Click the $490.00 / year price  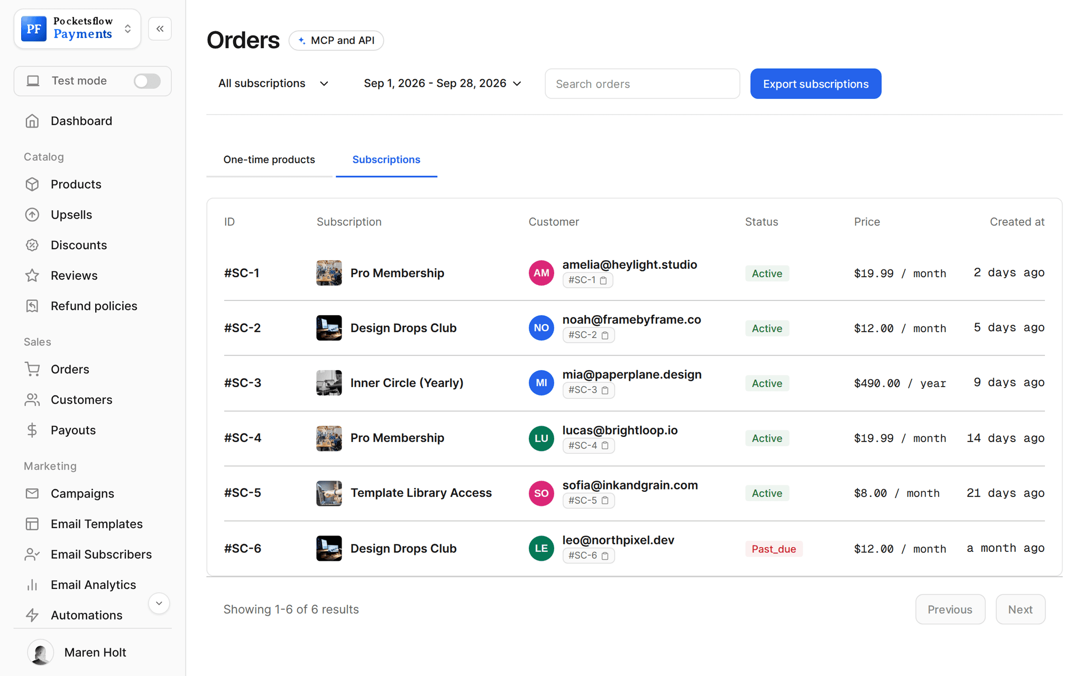click(900, 383)
